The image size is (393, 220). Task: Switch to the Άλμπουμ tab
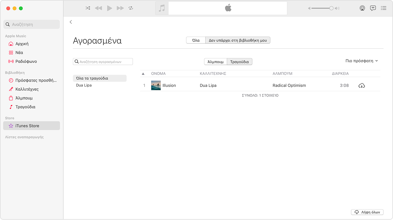[216, 61]
